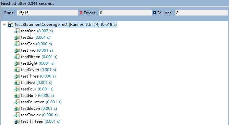Screen dimensions: 229x125
Task: Click the passed icon beside testTwelev
Action: pos(17,115)
